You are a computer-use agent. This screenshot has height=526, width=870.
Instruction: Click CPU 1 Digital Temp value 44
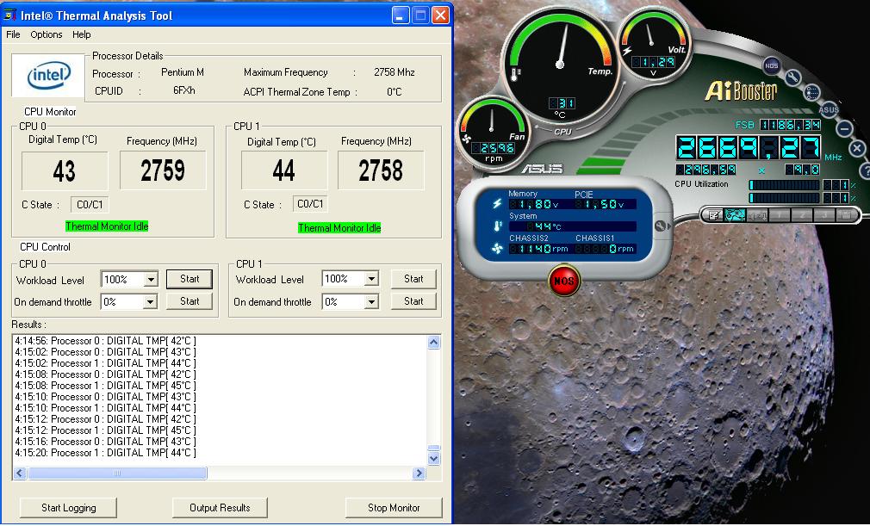click(x=283, y=170)
